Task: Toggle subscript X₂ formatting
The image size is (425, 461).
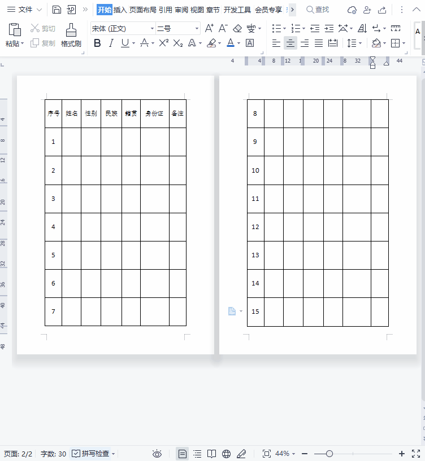Action: [x=178, y=43]
